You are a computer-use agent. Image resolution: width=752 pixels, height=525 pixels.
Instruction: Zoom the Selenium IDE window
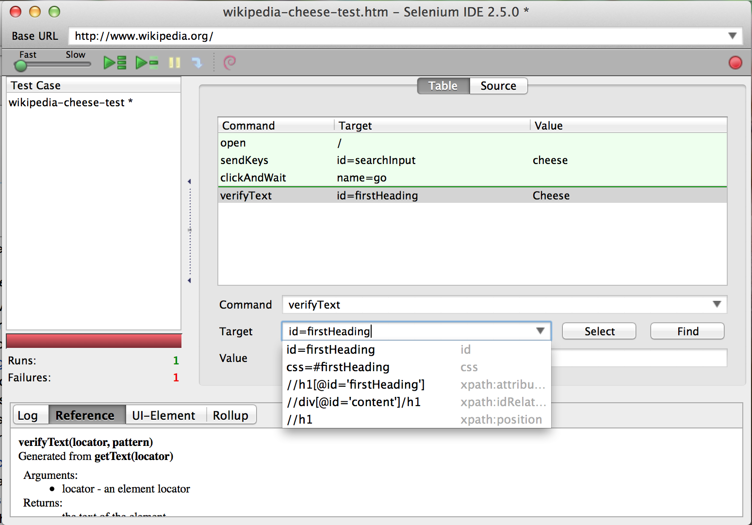54,12
